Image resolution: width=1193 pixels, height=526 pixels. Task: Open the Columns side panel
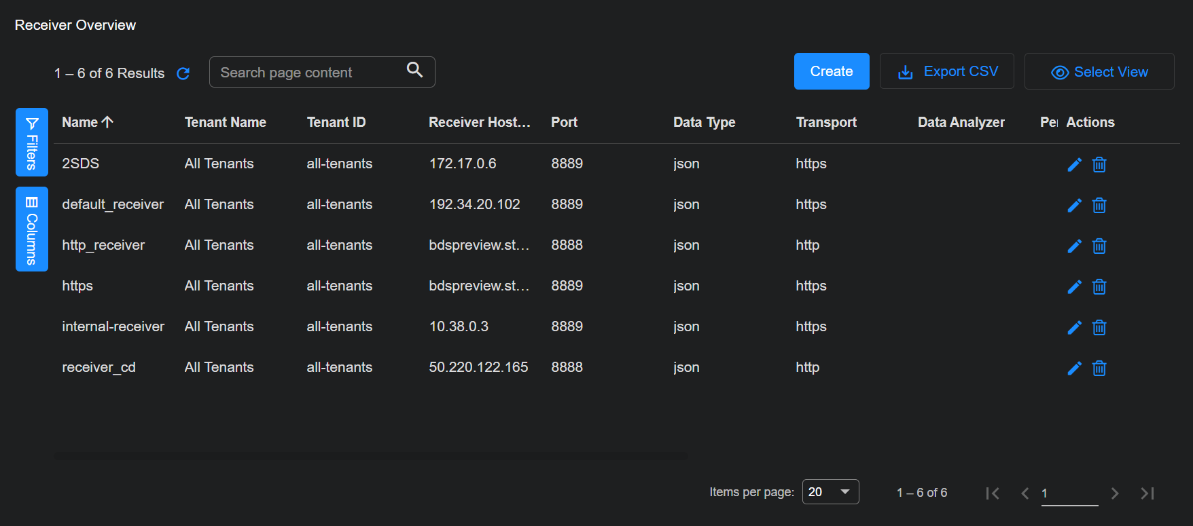(32, 229)
